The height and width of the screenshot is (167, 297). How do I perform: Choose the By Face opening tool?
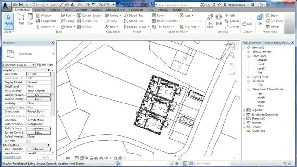tap(210, 21)
